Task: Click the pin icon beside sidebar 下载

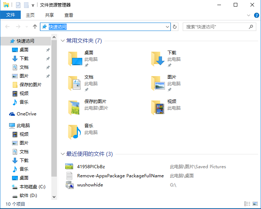Action: click(48, 59)
